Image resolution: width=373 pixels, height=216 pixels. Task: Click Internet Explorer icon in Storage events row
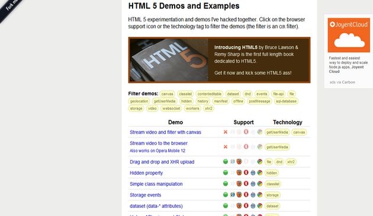point(233,195)
